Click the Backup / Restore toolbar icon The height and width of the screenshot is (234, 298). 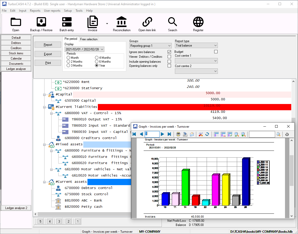pos(41,24)
